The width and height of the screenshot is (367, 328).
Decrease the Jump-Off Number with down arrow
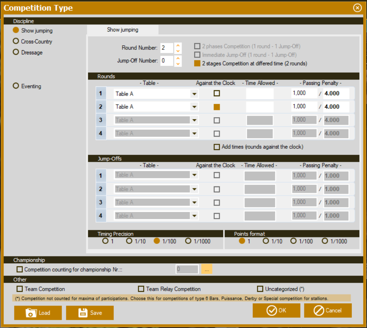coord(178,64)
